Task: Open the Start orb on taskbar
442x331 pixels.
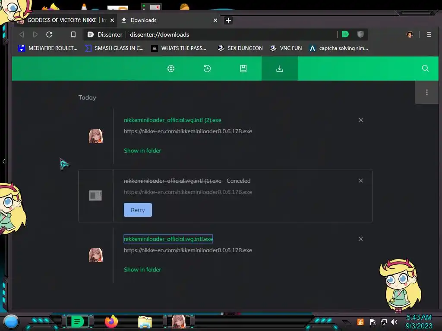Action: (x=11, y=322)
